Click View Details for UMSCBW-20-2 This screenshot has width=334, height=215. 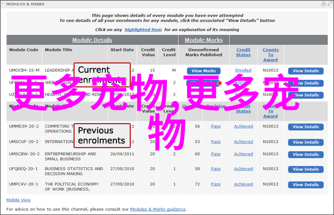[306, 154]
